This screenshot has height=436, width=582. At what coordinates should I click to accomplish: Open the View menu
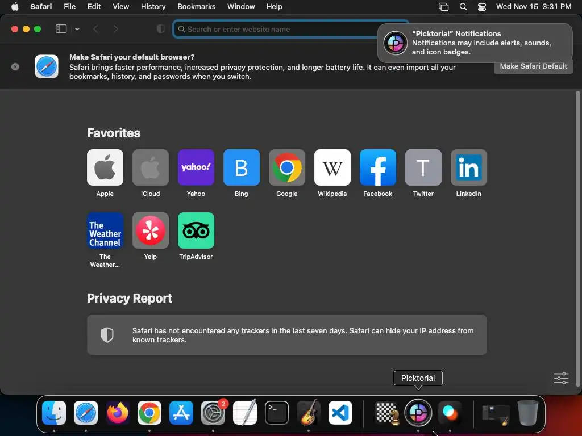(x=120, y=7)
